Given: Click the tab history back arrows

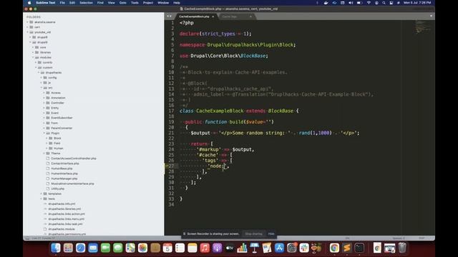Looking at the screenshot, I should [x=169, y=16].
